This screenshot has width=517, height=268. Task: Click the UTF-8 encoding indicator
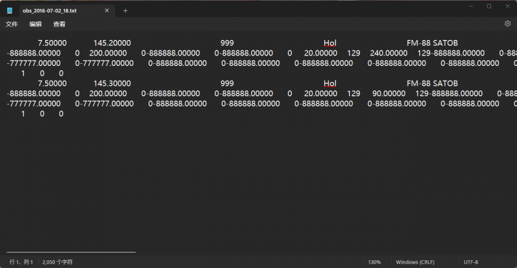[x=470, y=262]
